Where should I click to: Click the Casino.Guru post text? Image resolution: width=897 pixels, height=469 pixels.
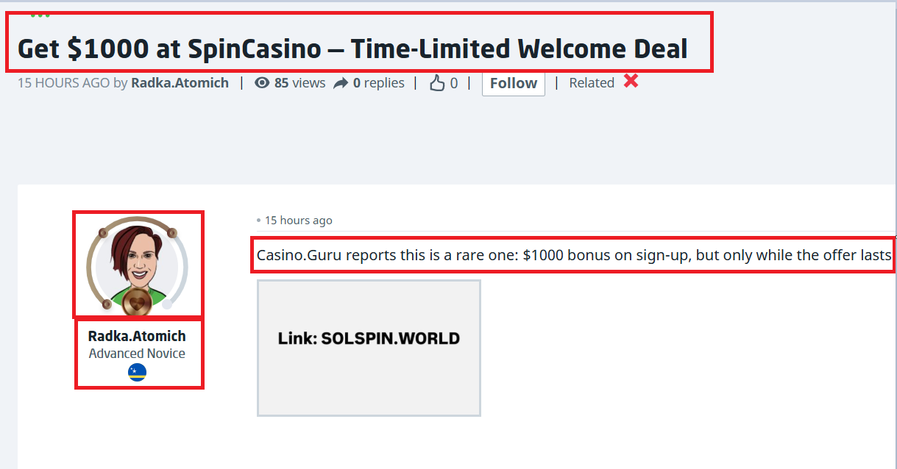[573, 256]
